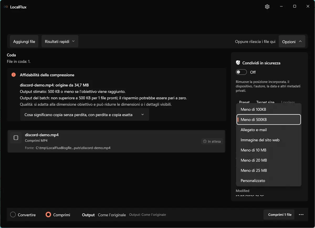315x228 pixels.
Task: Maximize the LocalFlux window
Action: pos(295,7)
